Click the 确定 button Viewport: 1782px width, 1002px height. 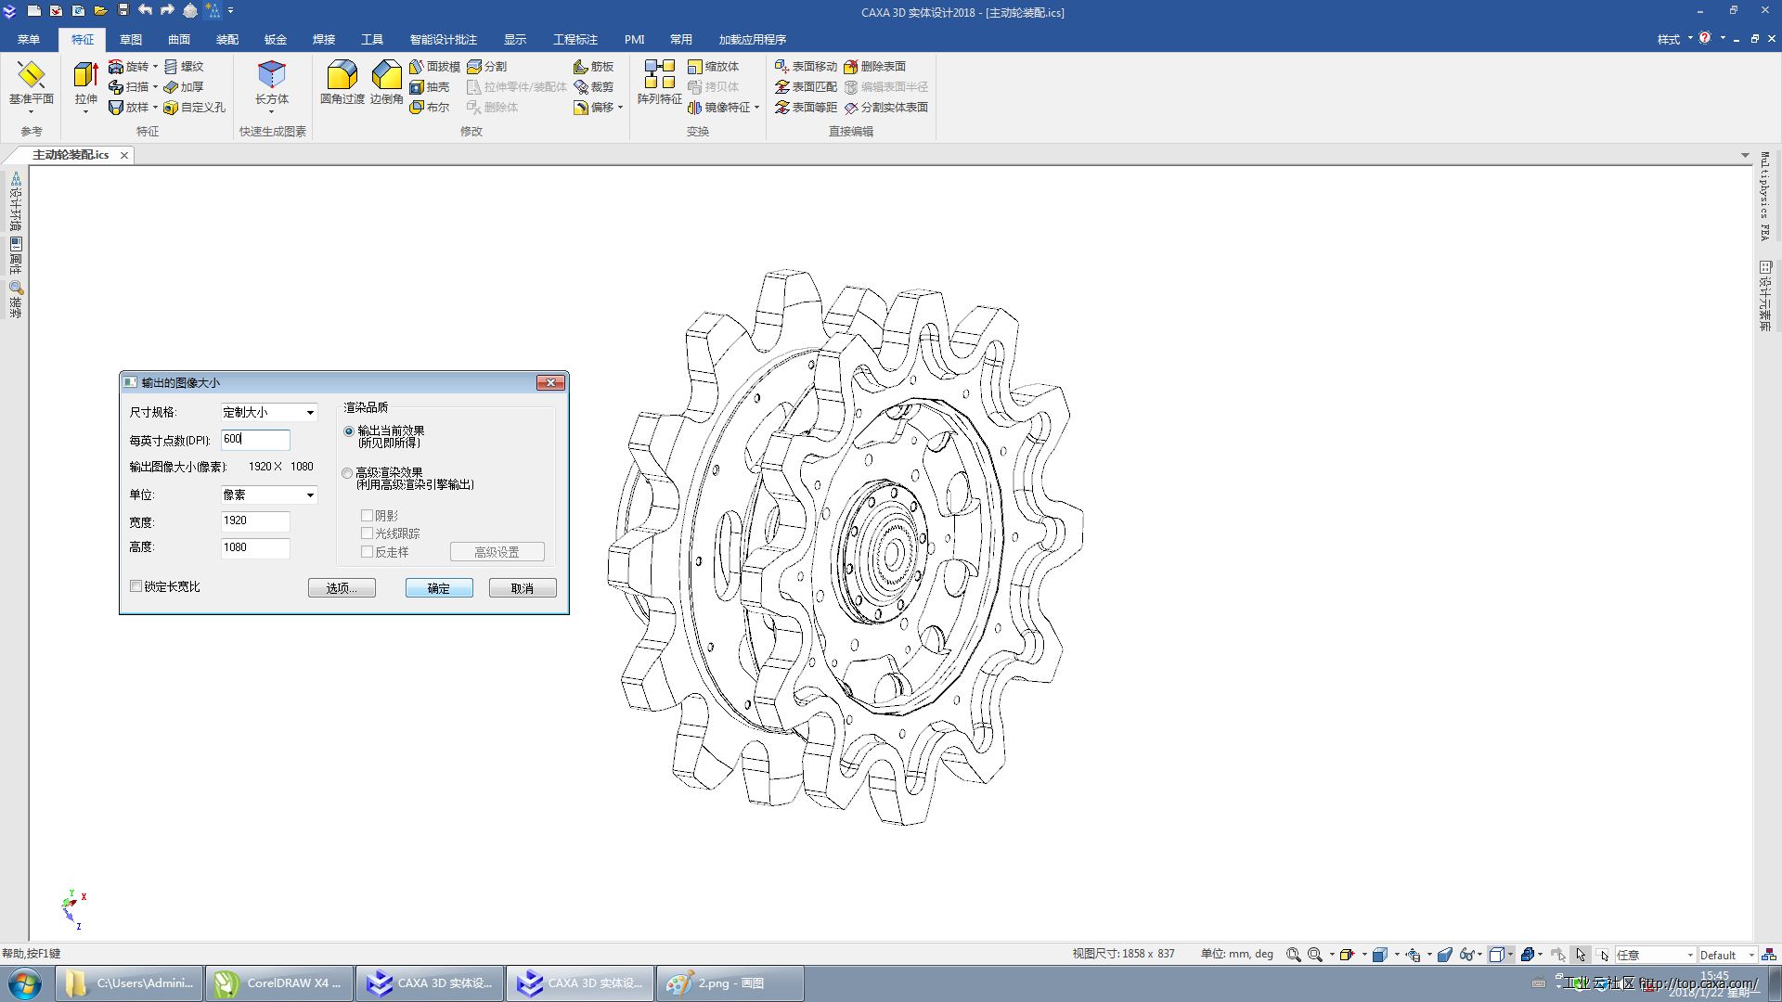coord(439,588)
